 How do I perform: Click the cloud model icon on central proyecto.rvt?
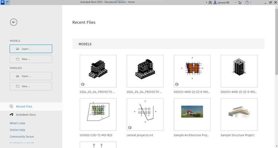[130, 127]
